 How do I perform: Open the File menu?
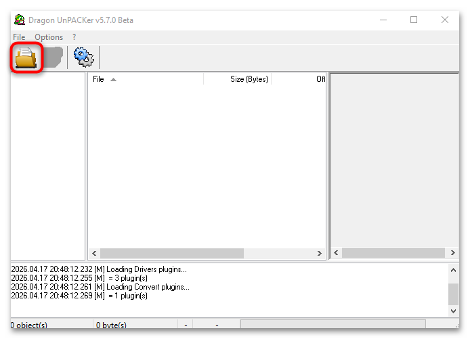pyautogui.click(x=19, y=37)
